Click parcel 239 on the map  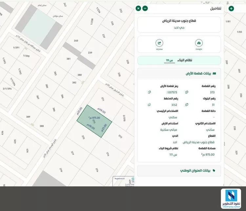point(90,53)
